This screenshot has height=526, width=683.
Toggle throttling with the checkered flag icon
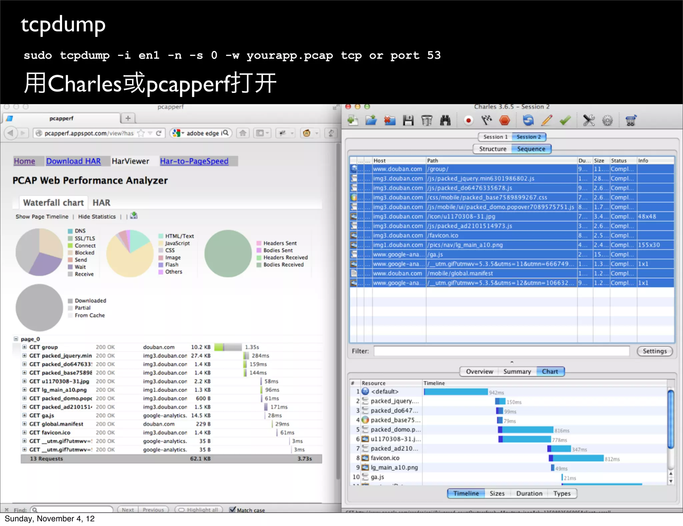coord(487,120)
